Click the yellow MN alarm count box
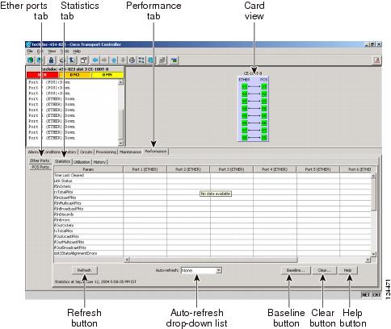The height and width of the screenshot is (329, 391). pyautogui.click(x=107, y=75)
